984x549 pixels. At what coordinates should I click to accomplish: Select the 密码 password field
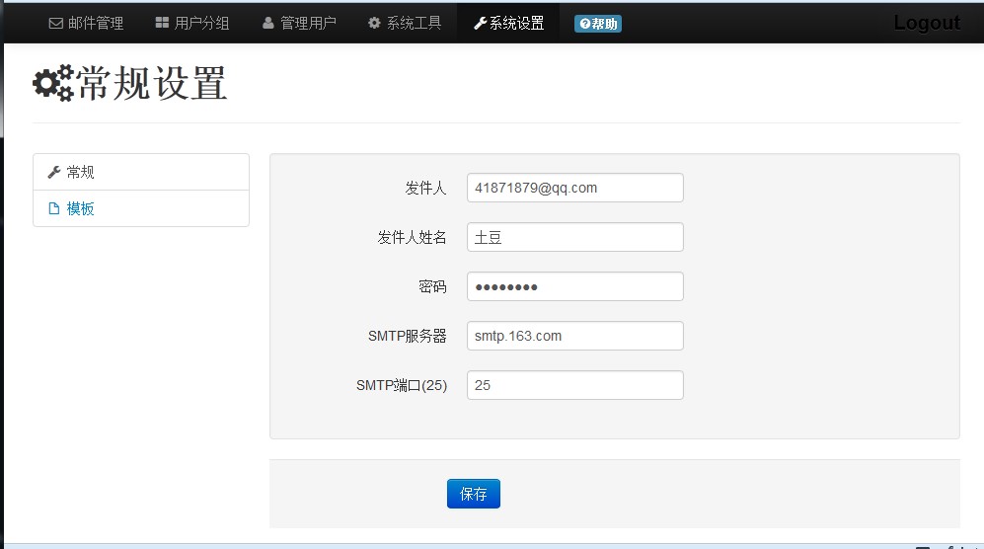coord(574,286)
